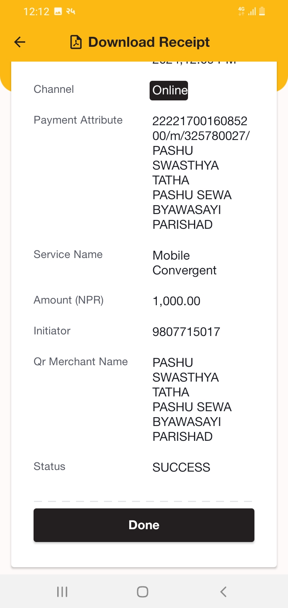Tap the Mobile Convergent service name value
This screenshot has height=608, width=288.
[x=184, y=263]
